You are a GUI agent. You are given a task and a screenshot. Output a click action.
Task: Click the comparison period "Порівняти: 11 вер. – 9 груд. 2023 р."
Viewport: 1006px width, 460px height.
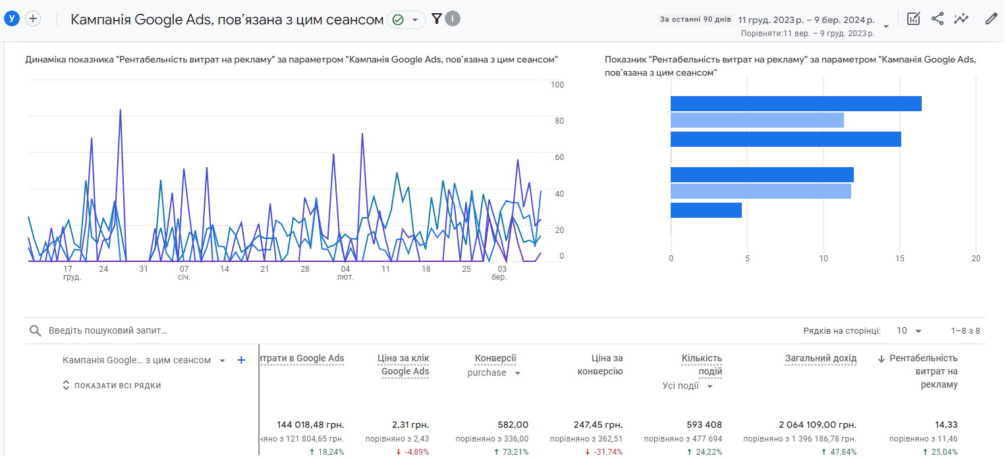(808, 33)
